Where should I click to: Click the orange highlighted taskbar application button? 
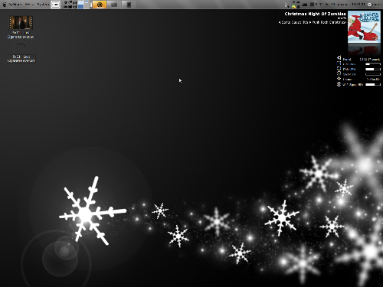click(x=100, y=5)
